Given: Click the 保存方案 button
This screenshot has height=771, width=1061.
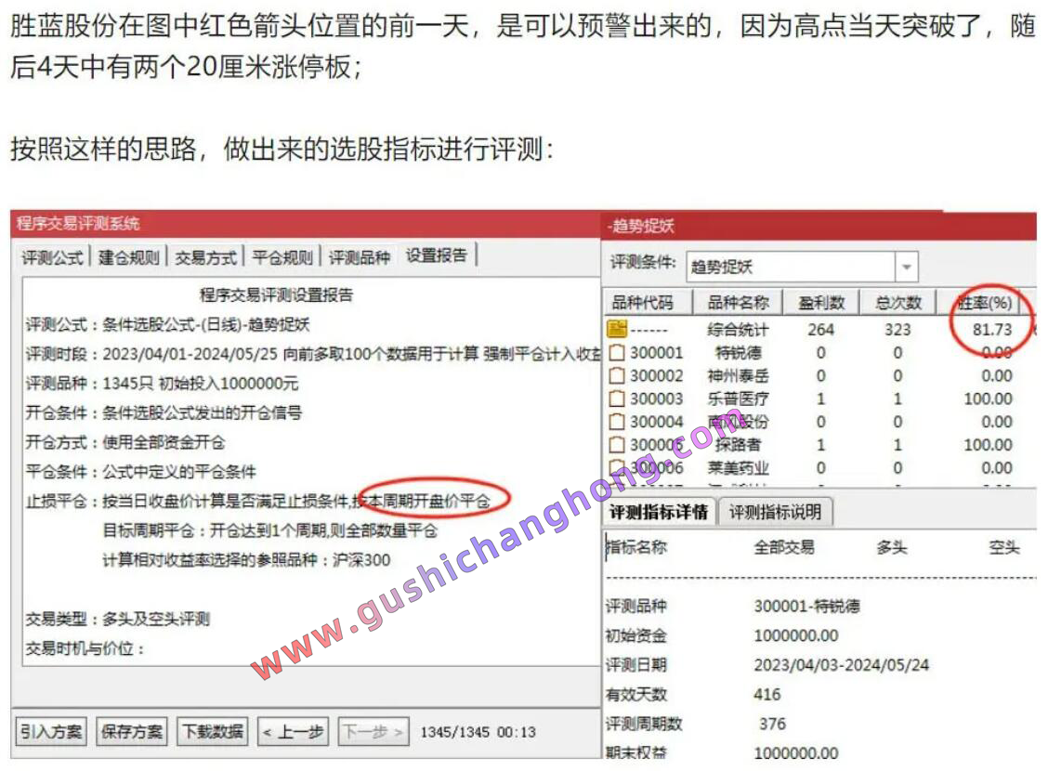Looking at the screenshot, I should [131, 732].
